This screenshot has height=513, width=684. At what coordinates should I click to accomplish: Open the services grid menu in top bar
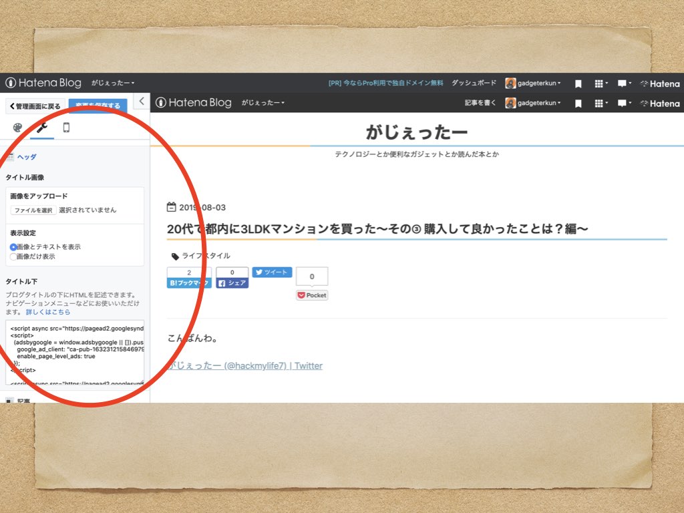(601, 83)
